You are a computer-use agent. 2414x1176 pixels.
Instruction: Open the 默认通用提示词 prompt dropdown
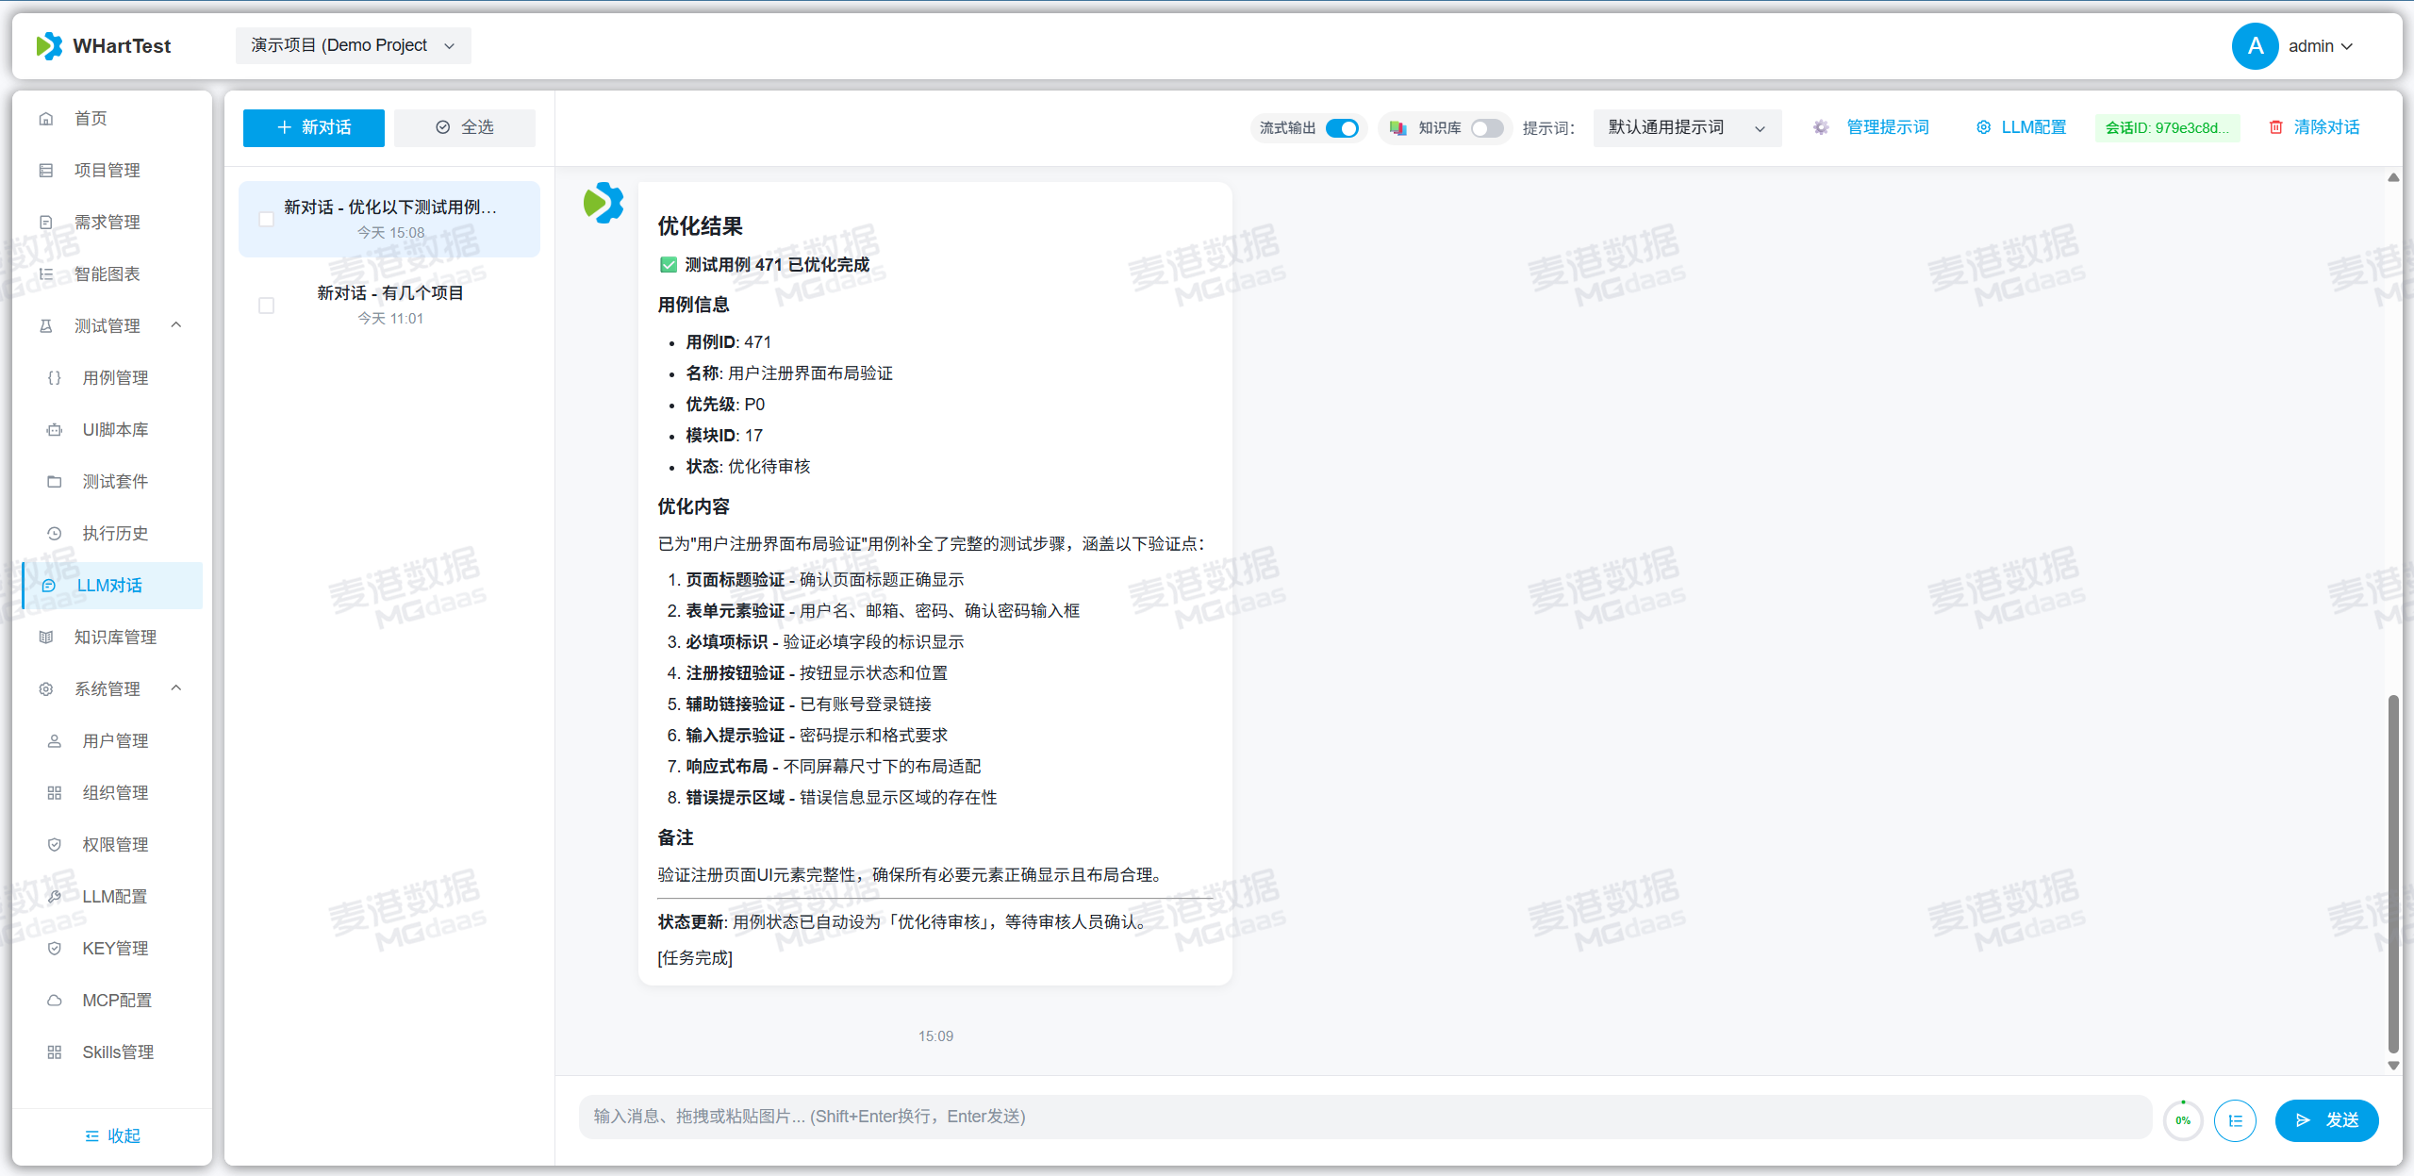1686,127
